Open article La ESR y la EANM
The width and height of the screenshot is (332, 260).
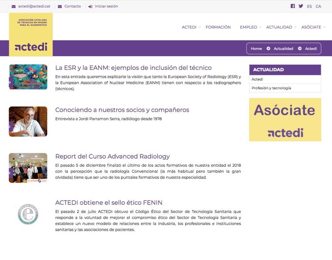[x=133, y=68]
